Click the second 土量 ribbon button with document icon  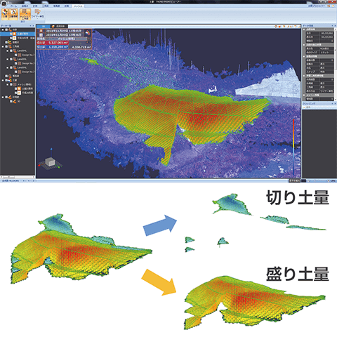coord(13,14)
